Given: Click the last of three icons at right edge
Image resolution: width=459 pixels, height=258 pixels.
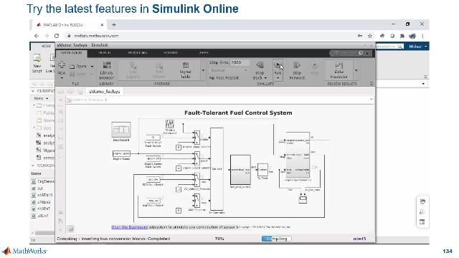Looking at the screenshot, I should coord(422,221).
